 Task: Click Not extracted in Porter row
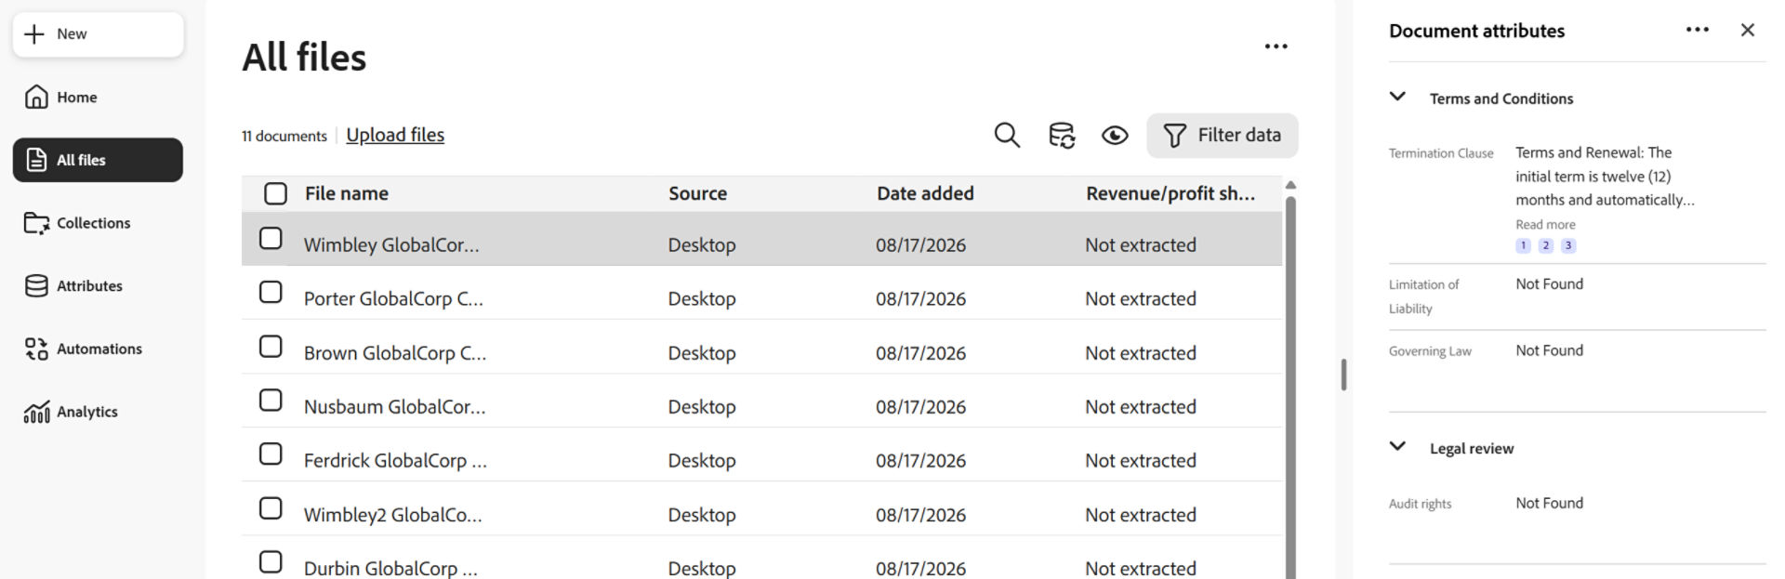click(1141, 299)
